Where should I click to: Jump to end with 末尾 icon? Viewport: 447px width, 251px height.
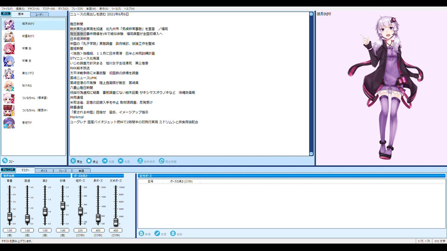point(121,161)
